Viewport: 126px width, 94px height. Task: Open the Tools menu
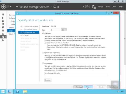pyautogui.click(x=108, y=7)
